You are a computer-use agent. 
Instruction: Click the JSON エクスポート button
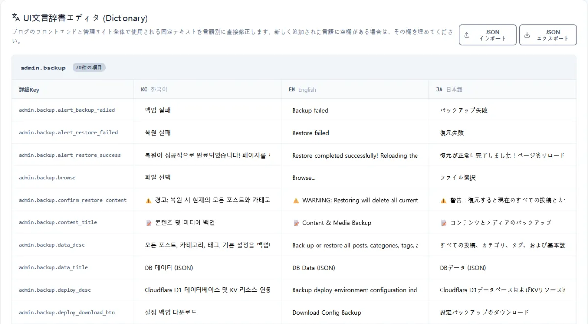pos(548,35)
